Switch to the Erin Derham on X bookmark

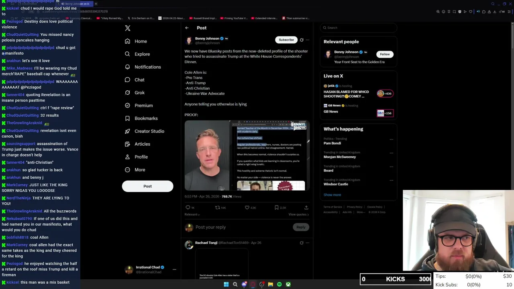141,18
